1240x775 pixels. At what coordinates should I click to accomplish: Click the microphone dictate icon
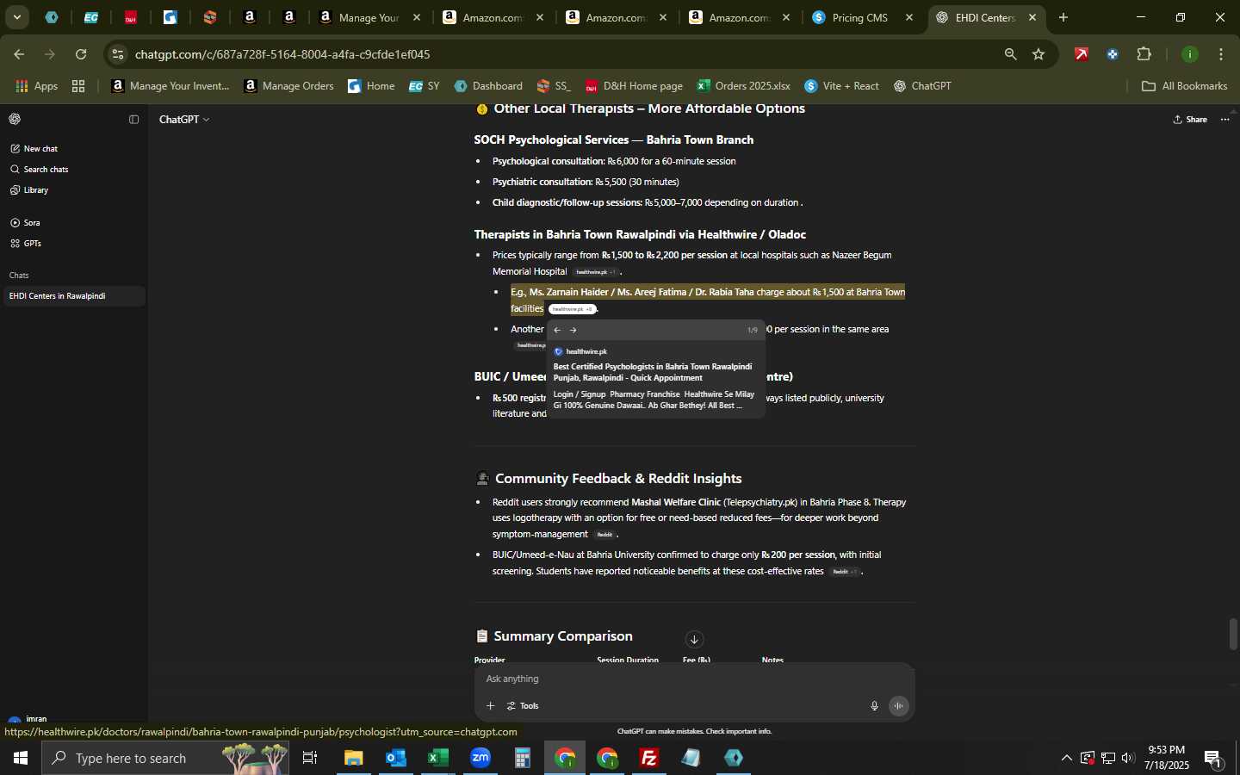click(x=874, y=706)
